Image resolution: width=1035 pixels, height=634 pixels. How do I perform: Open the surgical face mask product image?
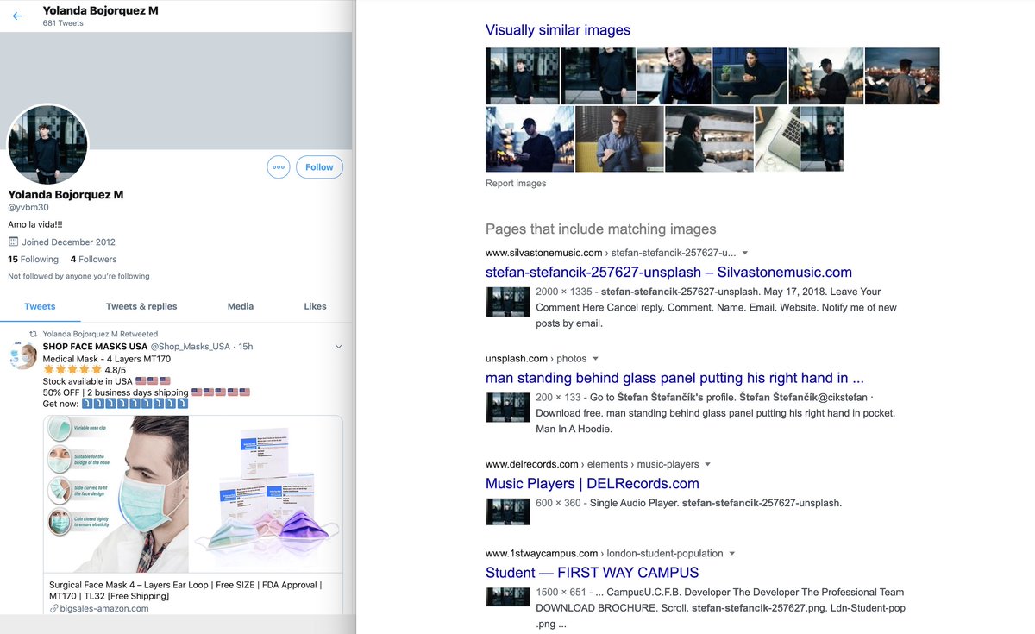click(x=193, y=494)
